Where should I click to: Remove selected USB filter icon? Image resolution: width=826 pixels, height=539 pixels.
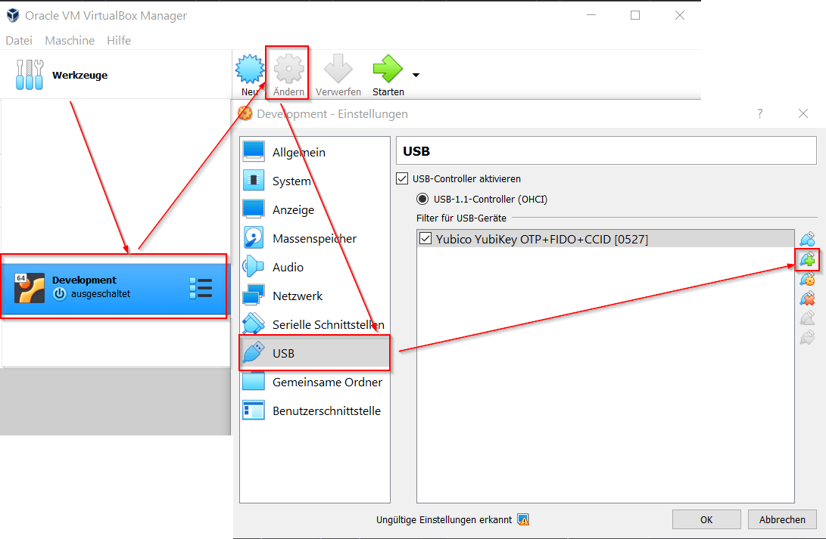(807, 299)
